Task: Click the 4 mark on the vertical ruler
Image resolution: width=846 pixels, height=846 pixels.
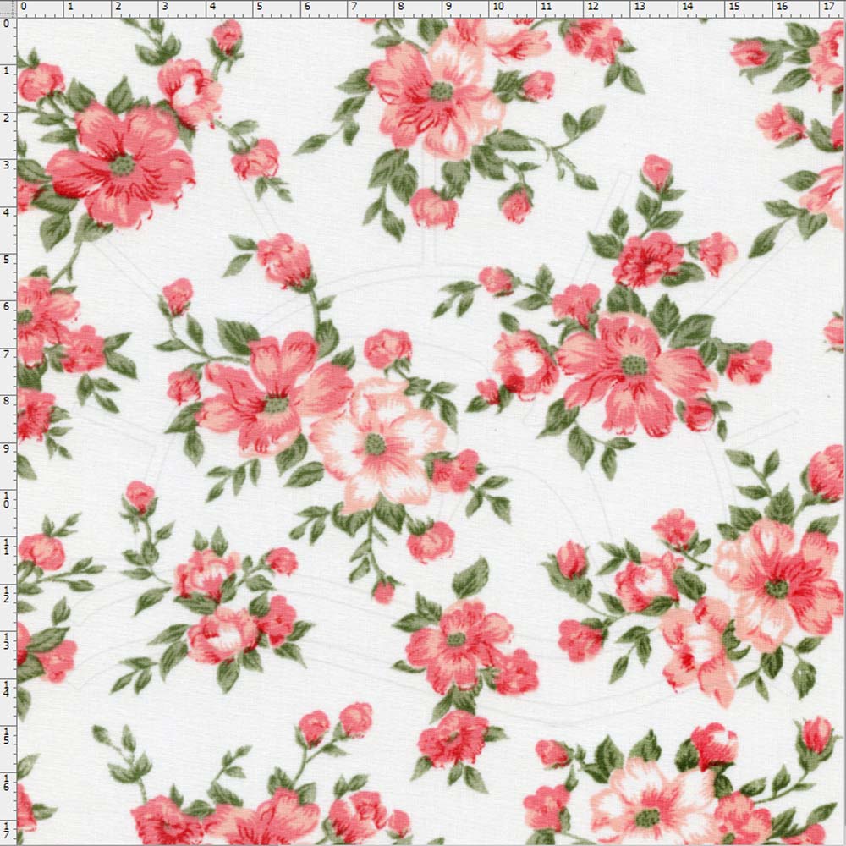Action: point(7,212)
